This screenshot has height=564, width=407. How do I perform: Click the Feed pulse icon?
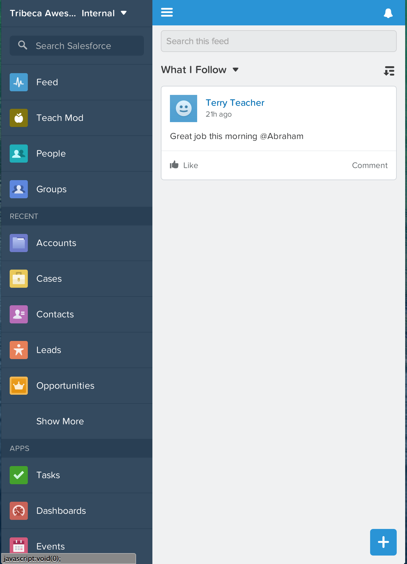(x=19, y=82)
